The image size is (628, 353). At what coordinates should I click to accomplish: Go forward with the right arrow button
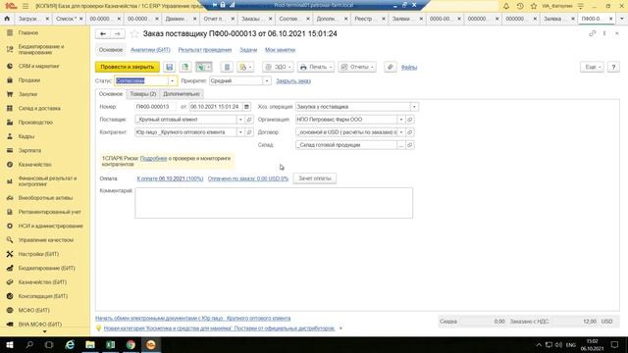[x=118, y=34]
